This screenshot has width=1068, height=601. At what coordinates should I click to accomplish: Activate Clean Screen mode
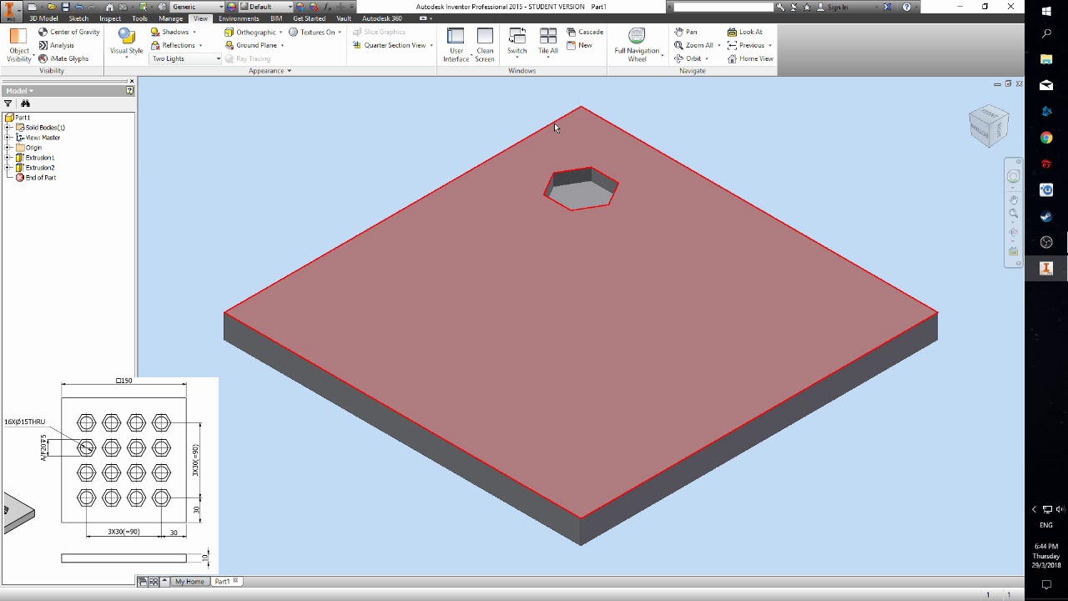(485, 45)
